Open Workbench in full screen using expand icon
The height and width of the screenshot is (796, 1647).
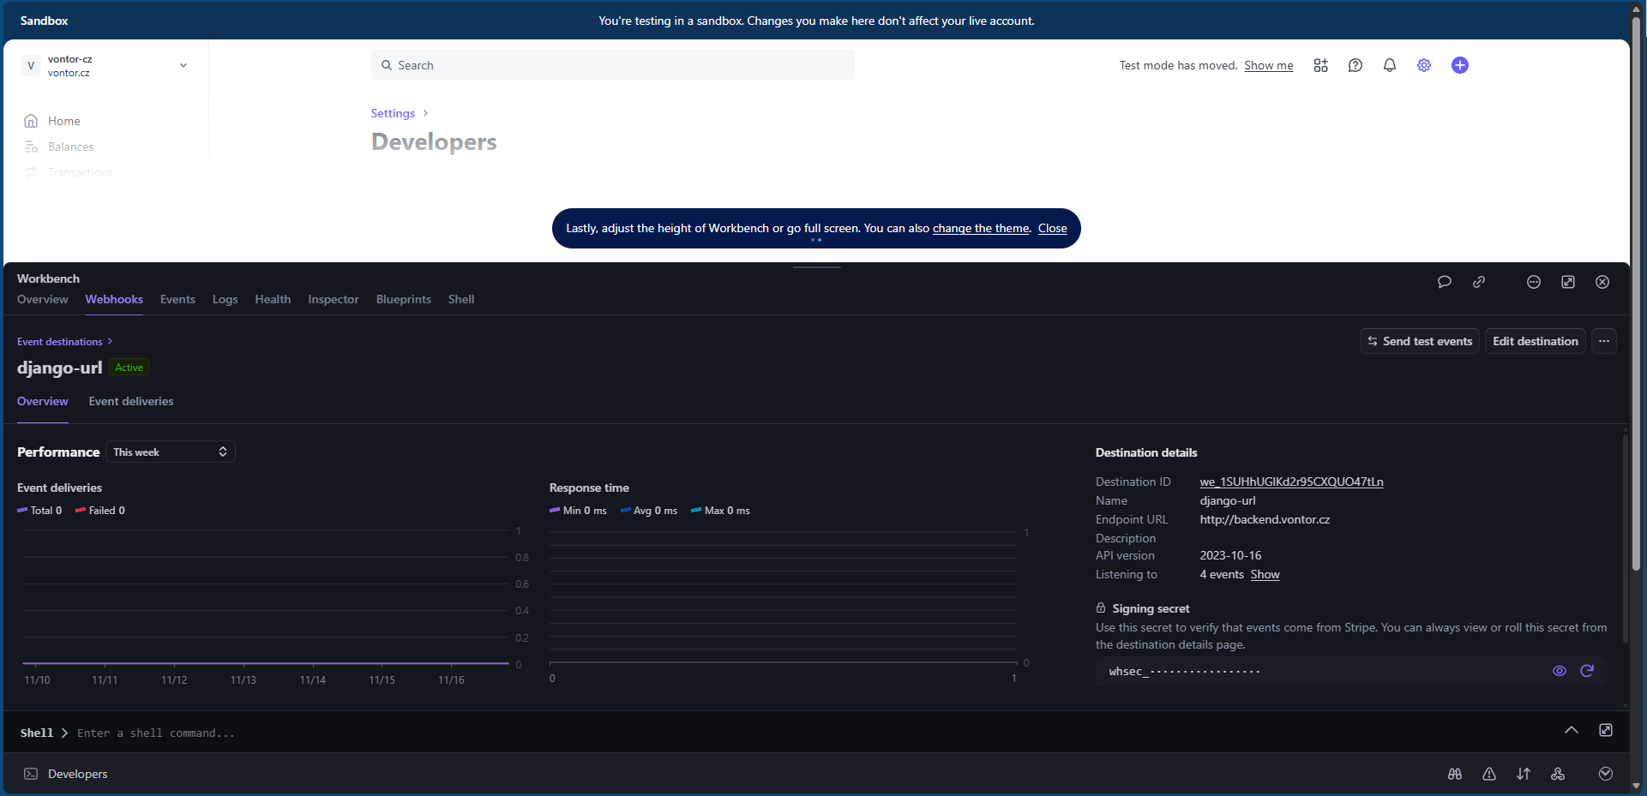click(1568, 282)
